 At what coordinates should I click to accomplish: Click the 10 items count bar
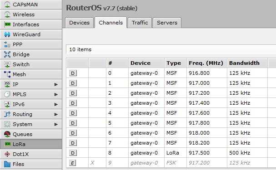(x=171, y=49)
